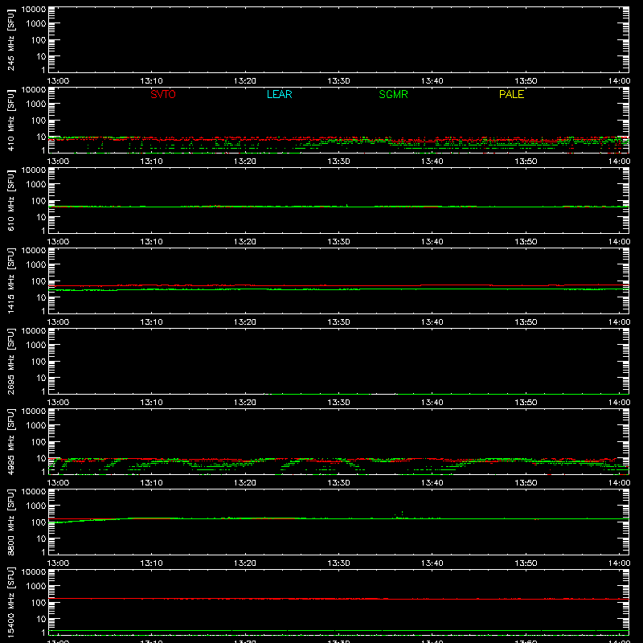The height and width of the screenshot is (643, 643).
Task: Click 14:00 tick label below 8800 MHz panel
Action: [619, 563]
